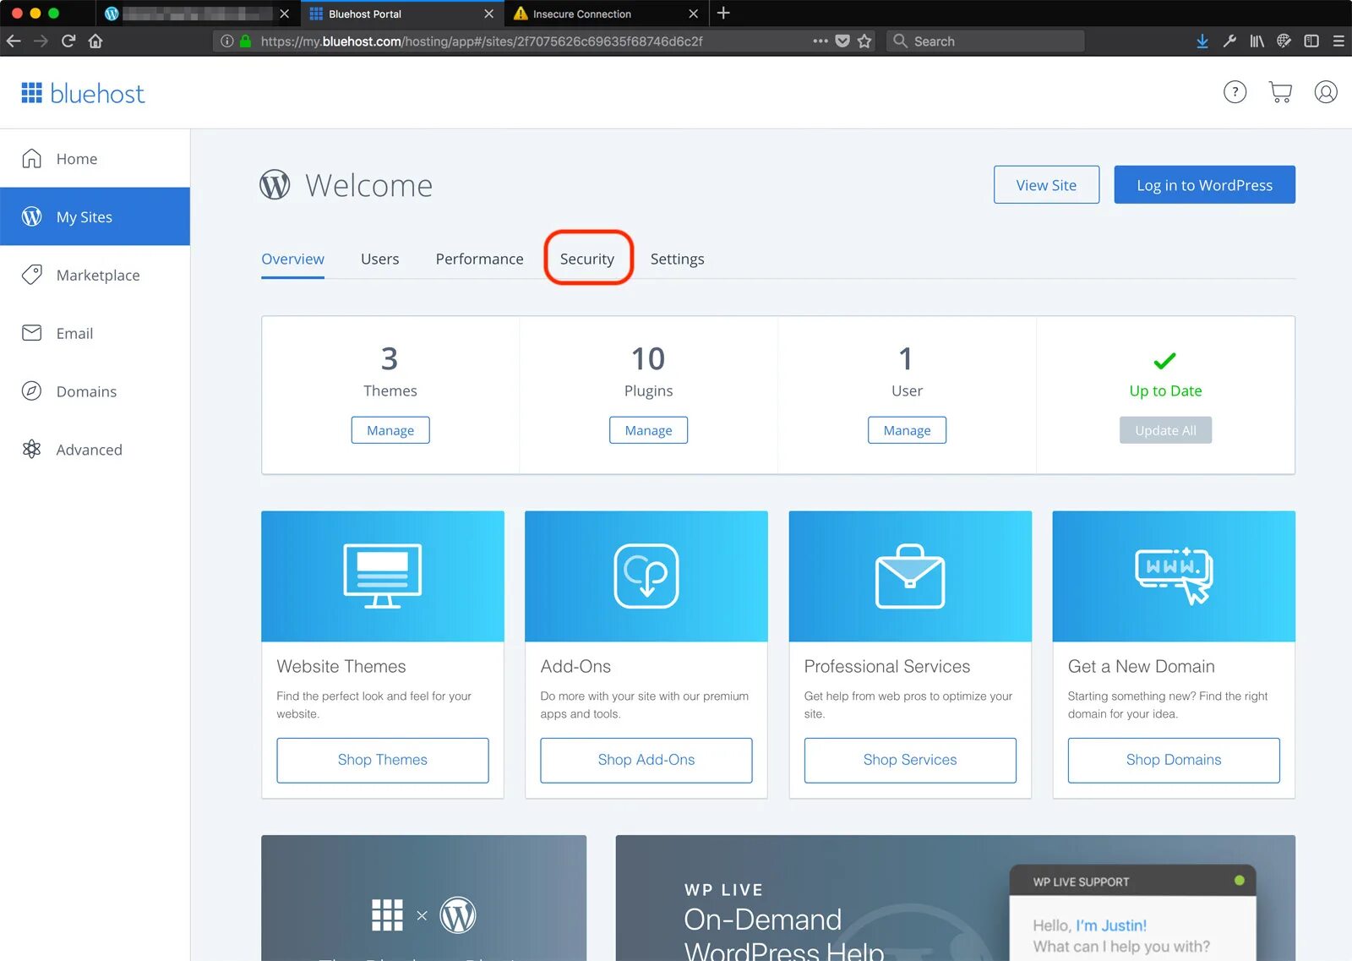This screenshot has height=961, width=1352.
Task: Open Domains in sidebar
Action: (95, 391)
